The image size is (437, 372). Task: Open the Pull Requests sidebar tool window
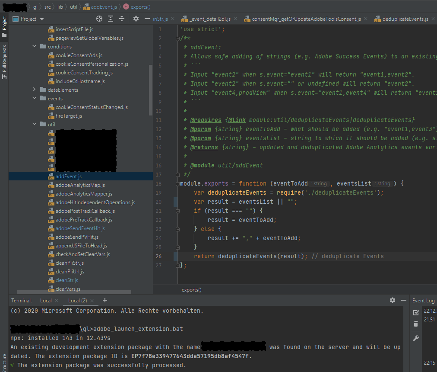4,62
